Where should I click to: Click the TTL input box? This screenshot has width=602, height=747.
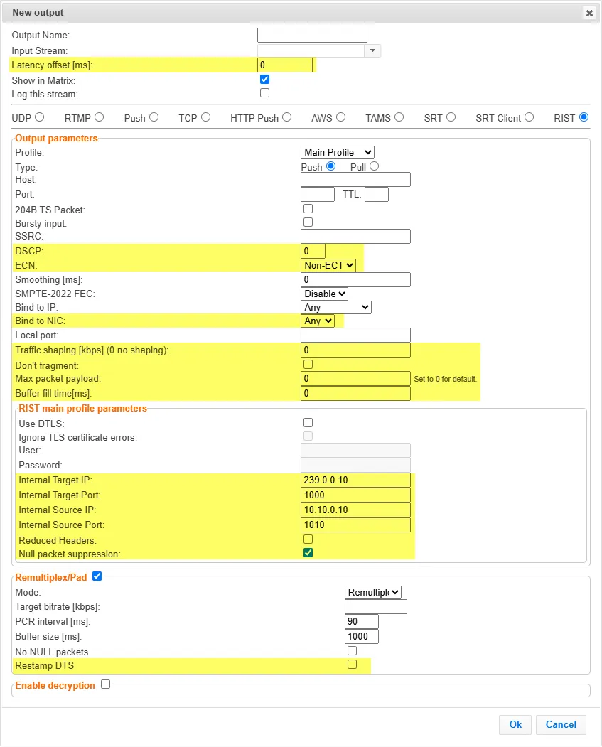pos(377,194)
